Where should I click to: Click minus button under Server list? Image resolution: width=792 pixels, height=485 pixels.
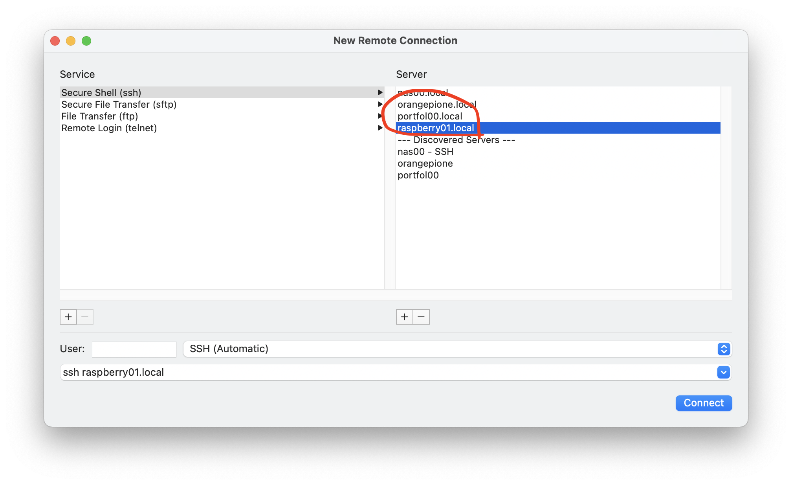click(x=421, y=317)
